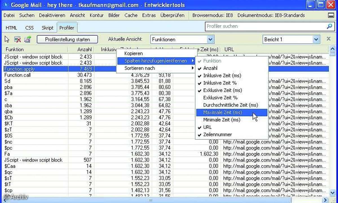This screenshot has width=338, height=203.
Task: Open the Überprüfen menu
Action: coord(172,15)
